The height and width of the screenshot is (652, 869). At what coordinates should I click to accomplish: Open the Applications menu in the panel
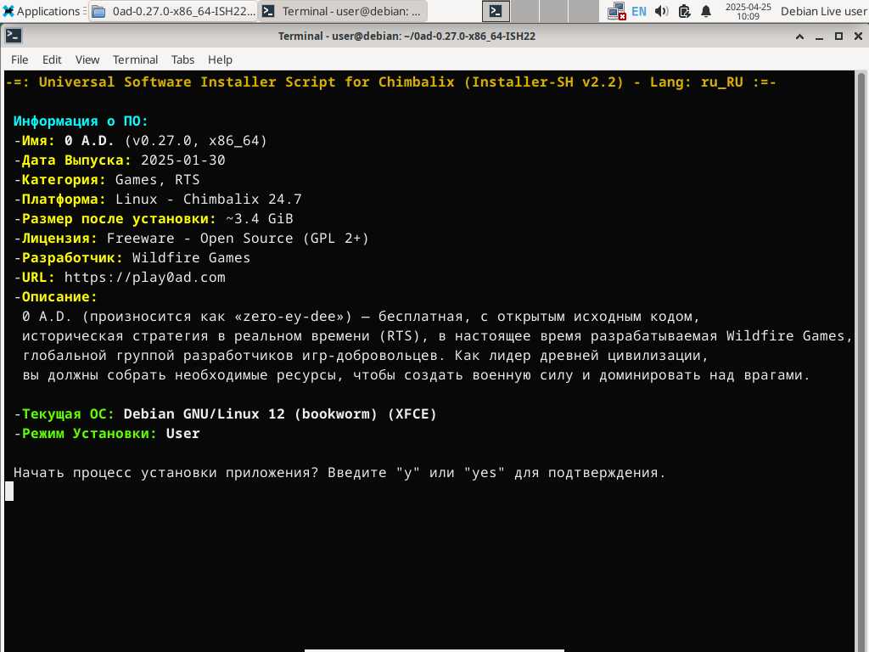(x=42, y=11)
